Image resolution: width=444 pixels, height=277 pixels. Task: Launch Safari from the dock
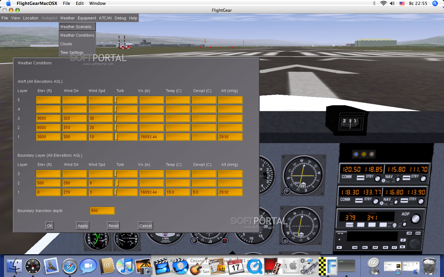coord(70,266)
